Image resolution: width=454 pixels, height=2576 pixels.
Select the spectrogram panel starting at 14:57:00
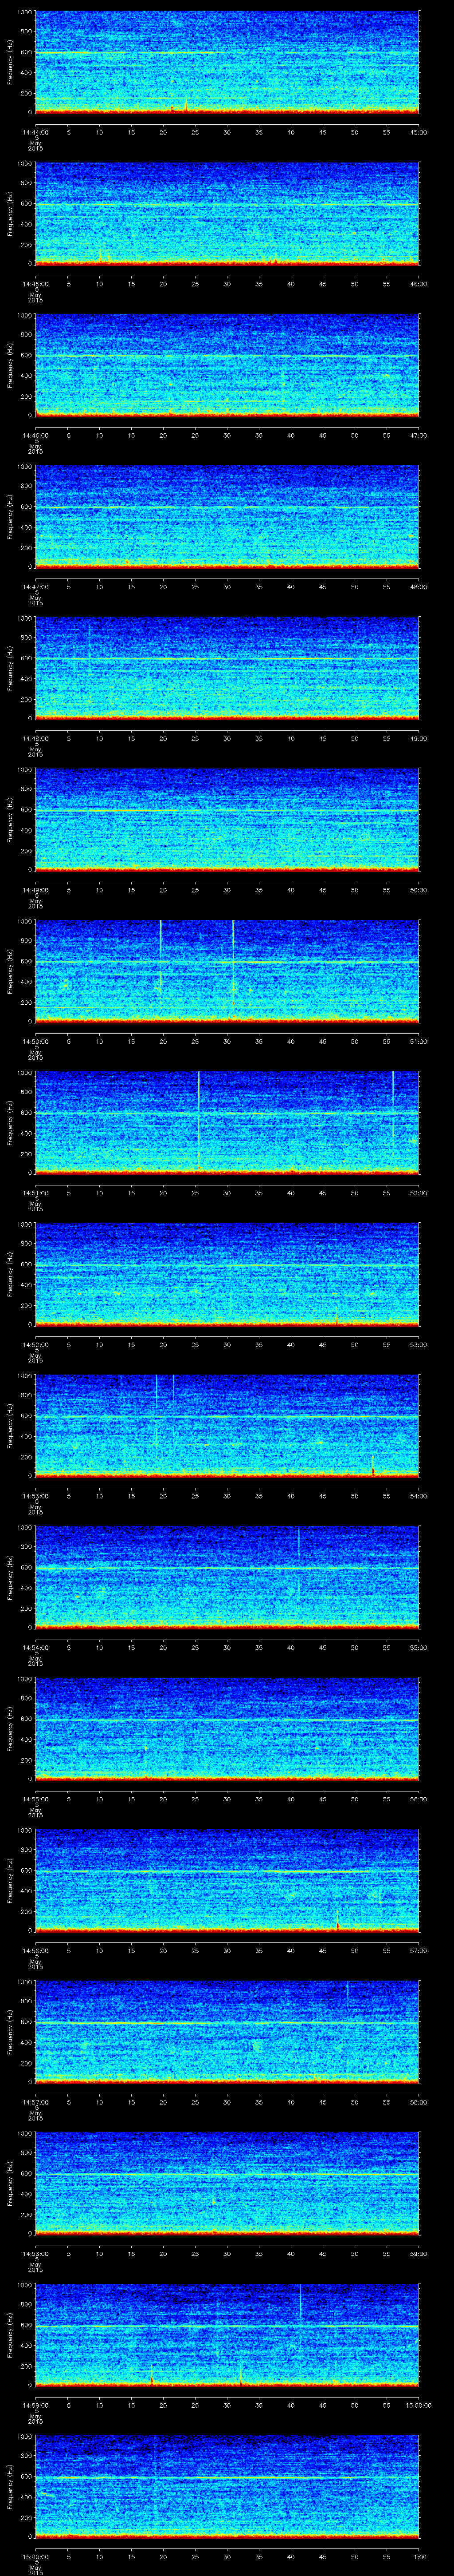point(227,2032)
